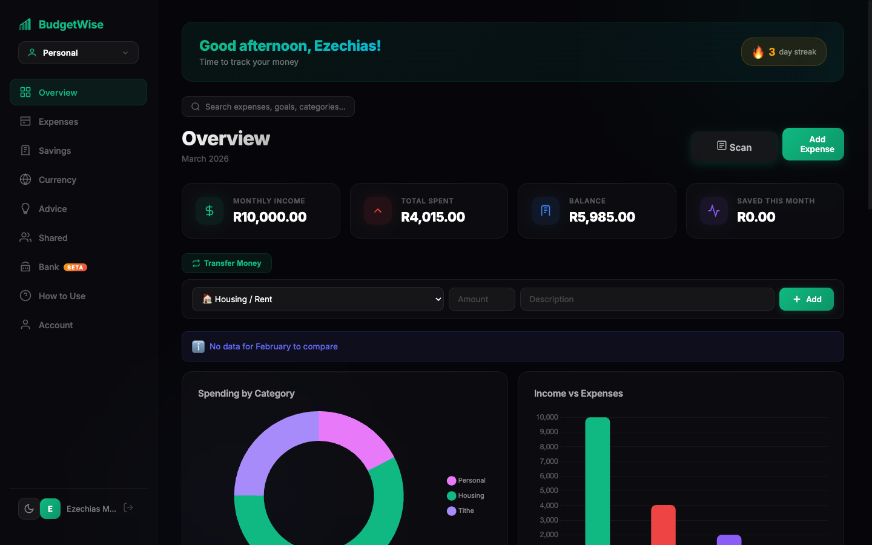
Task: Click the Saved This Month pulse icon
Action: click(x=714, y=211)
